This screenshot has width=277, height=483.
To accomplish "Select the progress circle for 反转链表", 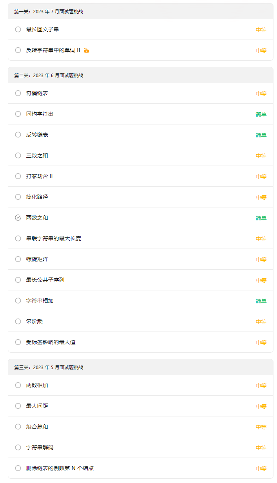I will pyautogui.click(x=18, y=135).
